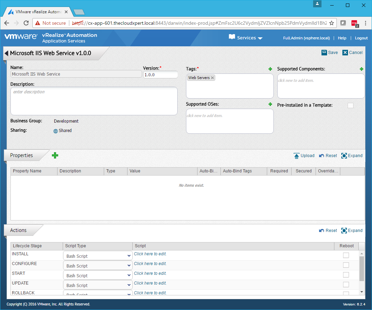
Task: Check Reboot for START stage
Action: [x=346, y=275]
